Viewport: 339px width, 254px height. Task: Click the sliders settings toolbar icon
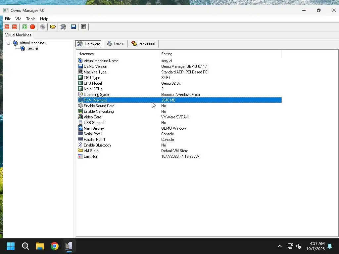pos(84,27)
